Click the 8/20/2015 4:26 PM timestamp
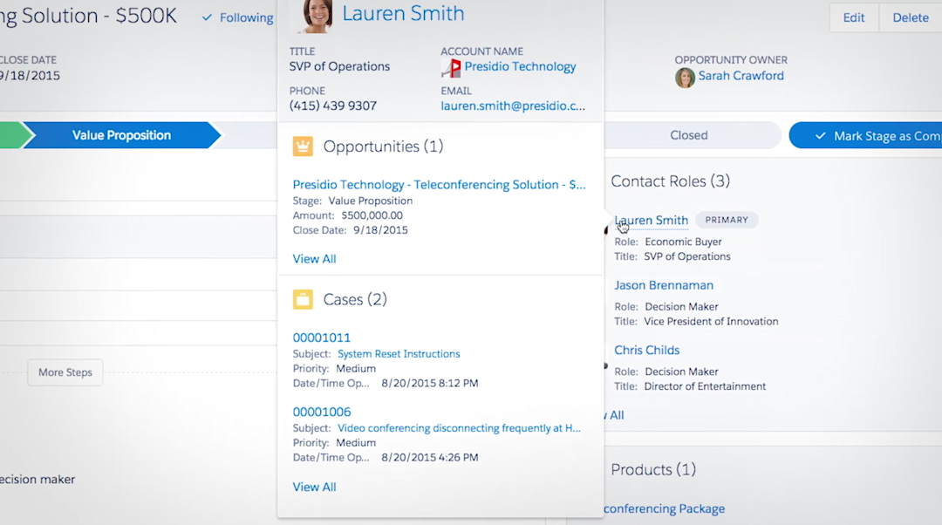942x525 pixels. [x=429, y=458]
